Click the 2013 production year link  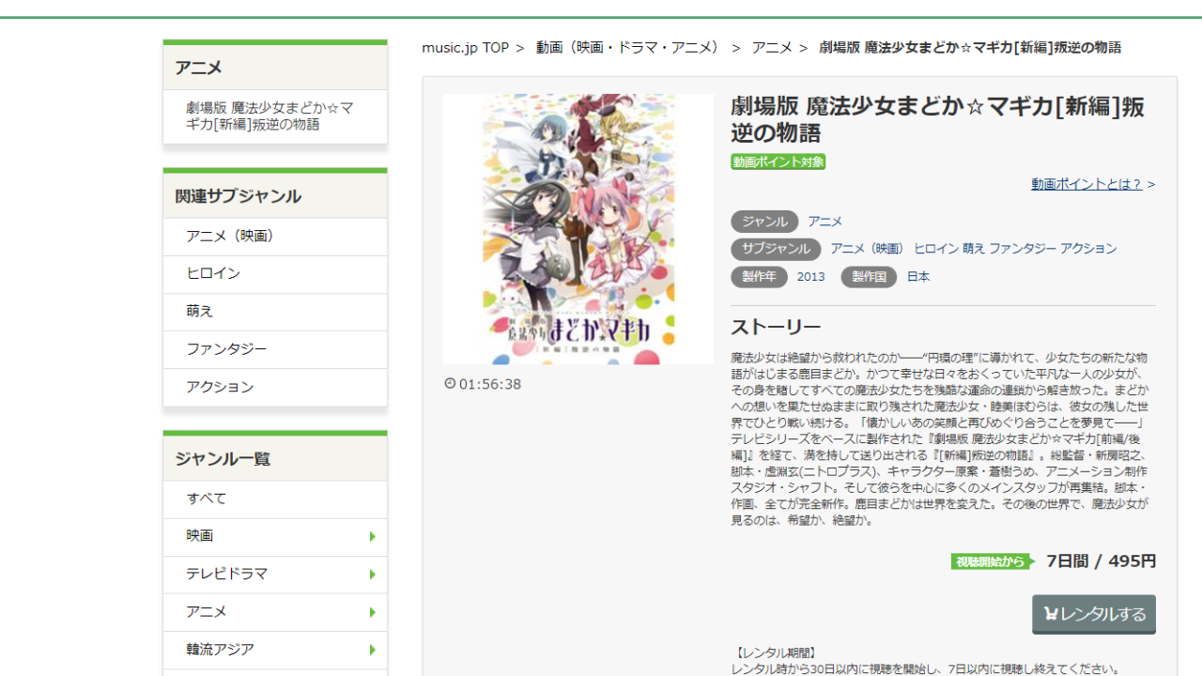pos(811,277)
